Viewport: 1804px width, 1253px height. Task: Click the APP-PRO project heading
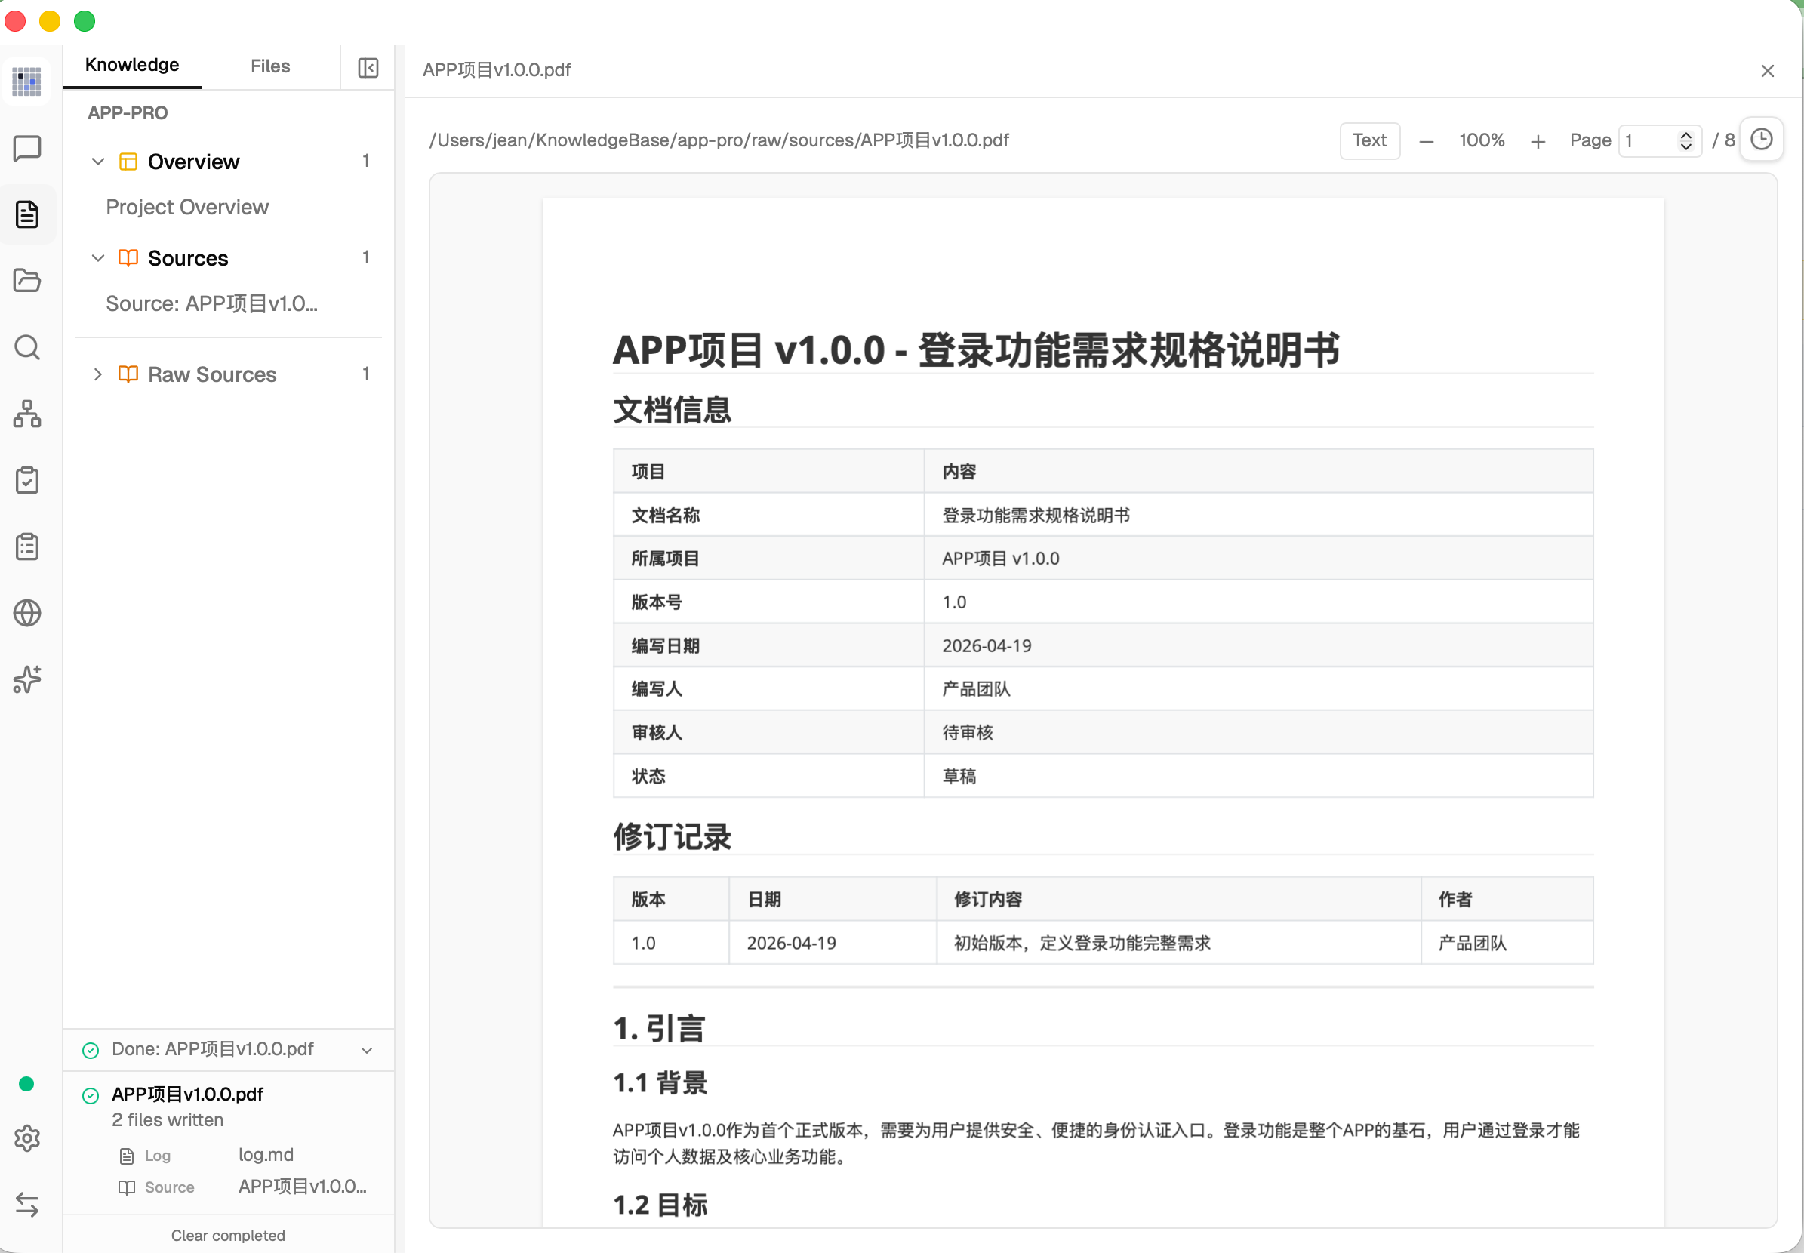pyautogui.click(x=127, y=112)
